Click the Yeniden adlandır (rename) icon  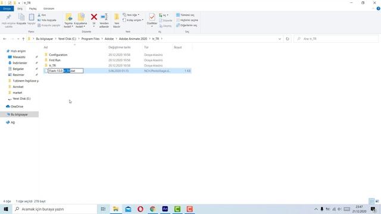104,20
